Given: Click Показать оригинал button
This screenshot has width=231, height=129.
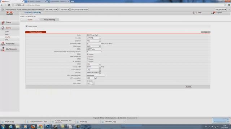Looking at the screenshot, I should [79, 10].
